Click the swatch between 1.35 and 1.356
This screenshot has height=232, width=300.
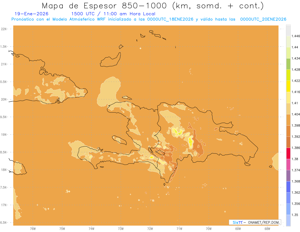point(288,209)
